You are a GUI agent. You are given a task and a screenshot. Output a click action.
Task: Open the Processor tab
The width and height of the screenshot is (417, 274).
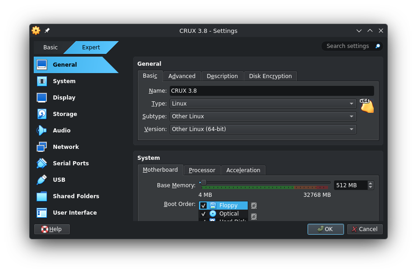[x=202, y=170]
